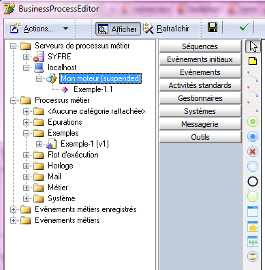Select the Exemple-1 (v1) tree item
The height and width of the screenshot is (270, 265).
pos(84,144)
